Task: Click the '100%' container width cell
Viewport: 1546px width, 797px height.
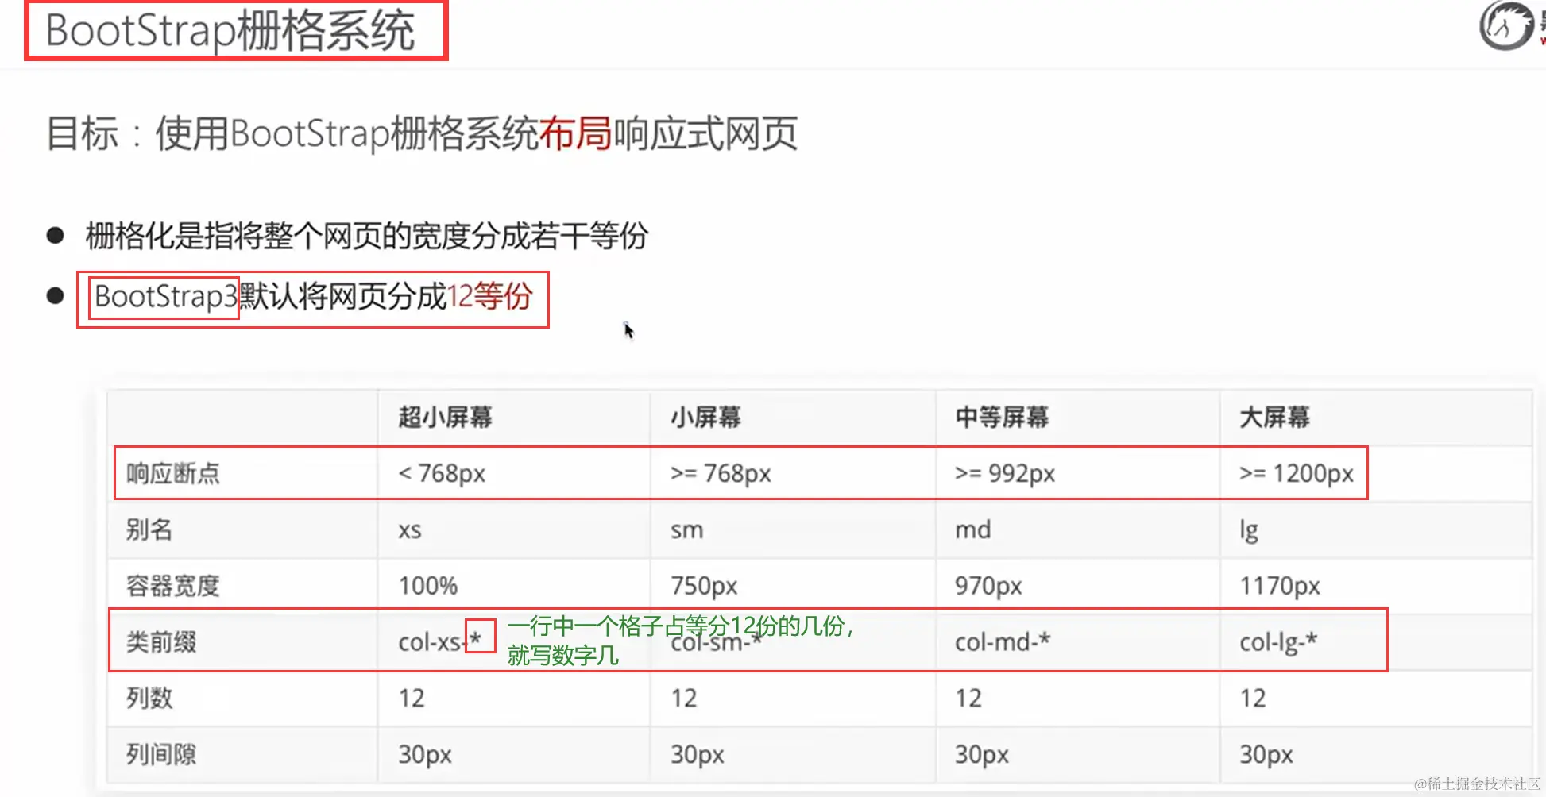Action: pos(427,586)
